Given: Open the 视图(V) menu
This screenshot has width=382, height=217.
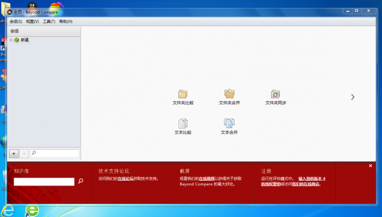Looking at the screenshot, I should click(x=32, y=21).
